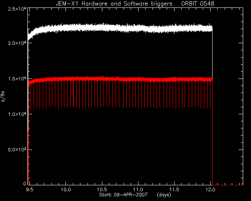
Task: Click the 1.5×10⁴ y-axis tick label
Action: 17,79
